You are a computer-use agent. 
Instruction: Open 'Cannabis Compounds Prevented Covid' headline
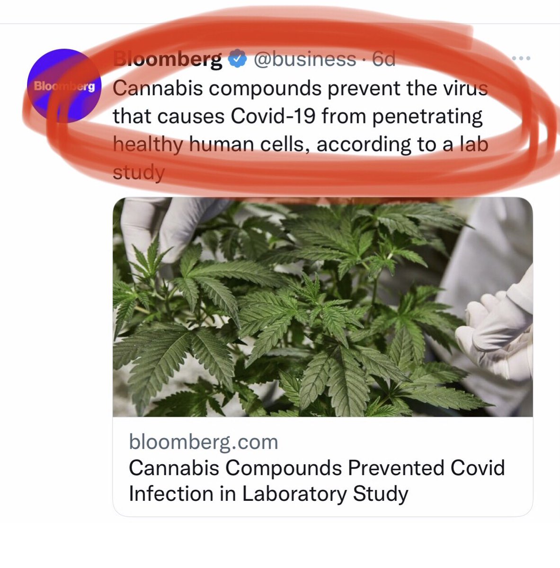[317, 468]
